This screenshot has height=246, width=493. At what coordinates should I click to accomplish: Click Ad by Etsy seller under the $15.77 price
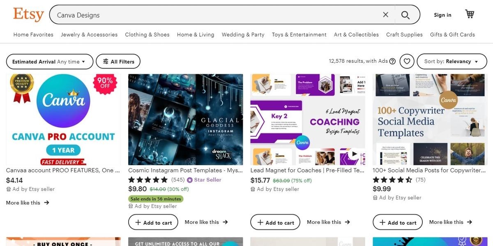275,189
